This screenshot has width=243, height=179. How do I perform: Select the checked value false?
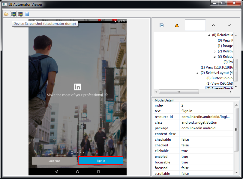(206, 145)
